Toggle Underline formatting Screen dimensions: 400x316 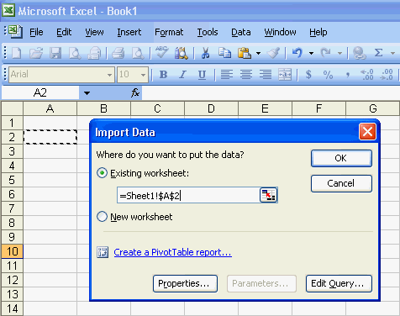[x=202, y=75]
